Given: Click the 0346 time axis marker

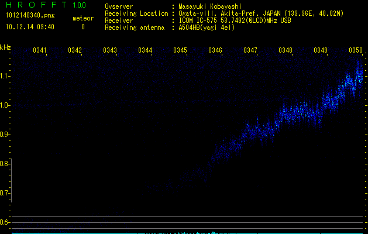Looking at the screenshot, I should [215, 50].
